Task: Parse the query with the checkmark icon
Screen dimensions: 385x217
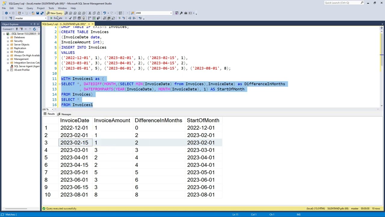Action: [70, 18]
